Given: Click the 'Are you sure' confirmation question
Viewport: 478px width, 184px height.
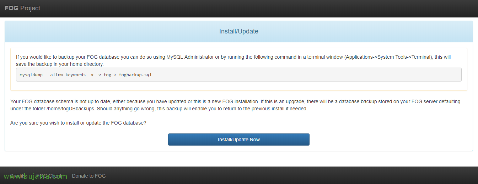Looking at the screenshot, I should [78, 123].
